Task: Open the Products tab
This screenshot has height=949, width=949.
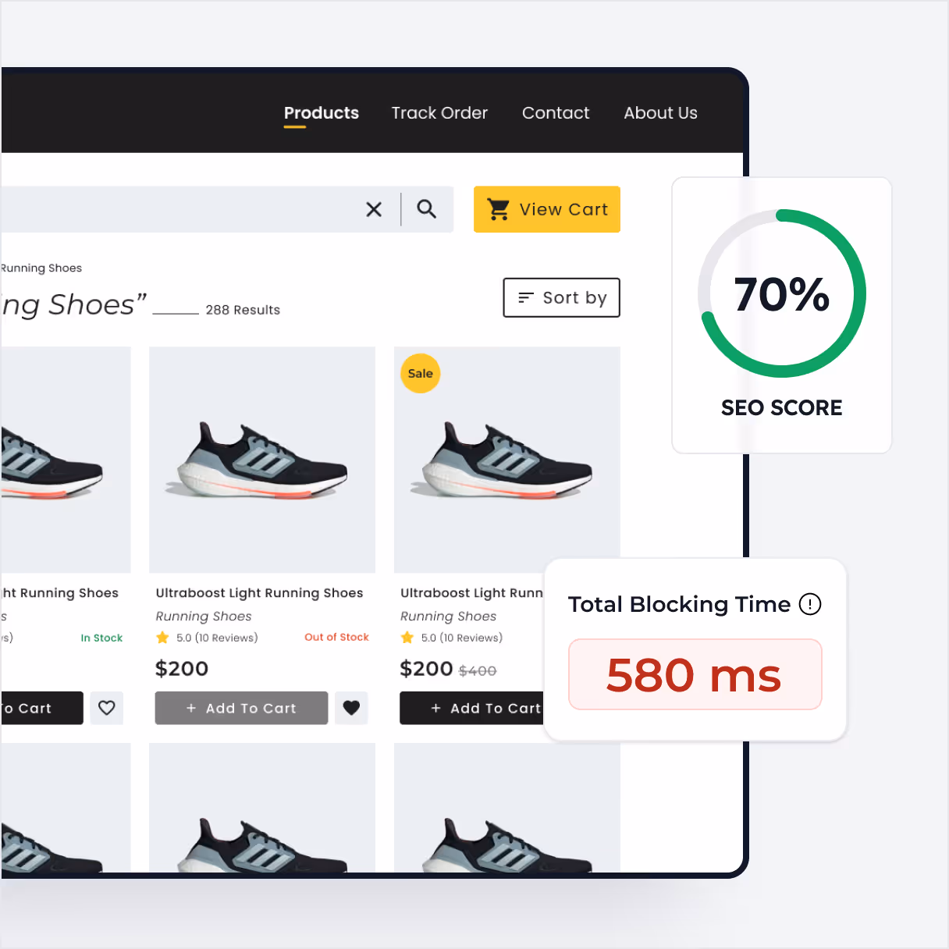Action: pyautogui.click(x=321, y=113)
